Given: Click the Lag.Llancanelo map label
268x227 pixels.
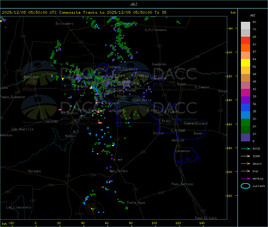Looking at the screenshot, I should click(x=19, y=207).
